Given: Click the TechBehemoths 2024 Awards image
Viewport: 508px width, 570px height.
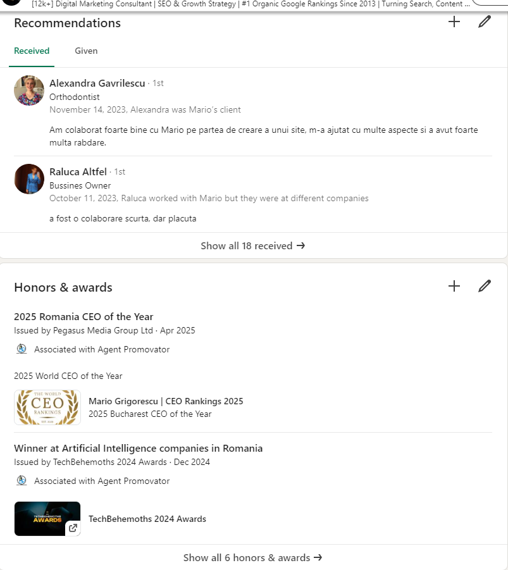Looking at the screenshot, I should coord(47,518).
